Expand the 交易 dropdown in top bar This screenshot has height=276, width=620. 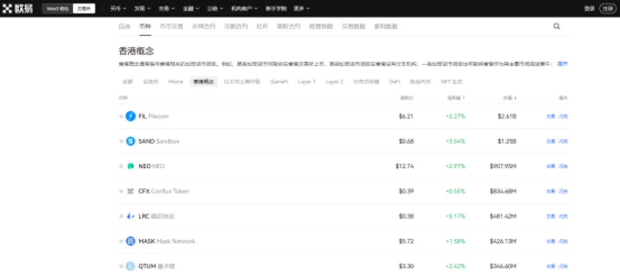(x=167, y=8)
